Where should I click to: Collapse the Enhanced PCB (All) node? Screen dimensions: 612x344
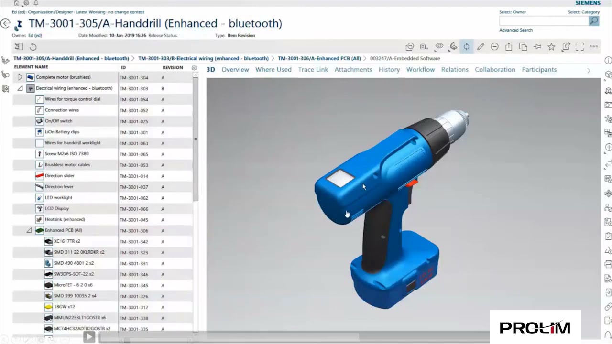click(29, 230)
